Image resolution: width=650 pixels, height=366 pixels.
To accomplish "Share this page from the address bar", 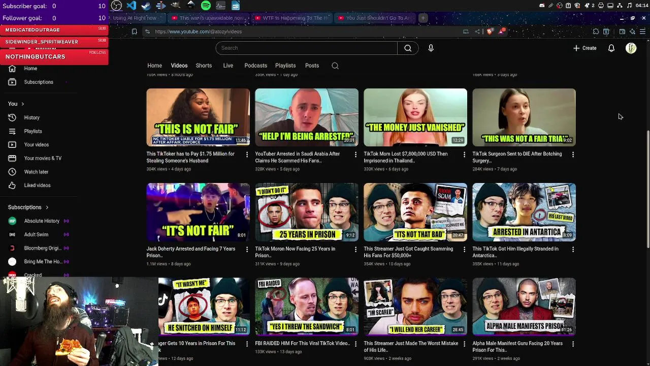I will (x=477, y=32).
